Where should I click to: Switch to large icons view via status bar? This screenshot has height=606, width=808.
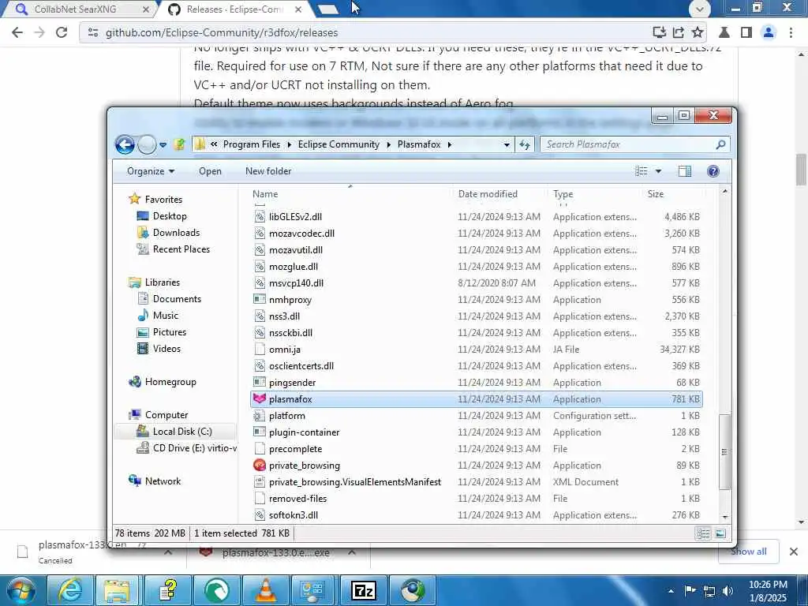point(720,533)
